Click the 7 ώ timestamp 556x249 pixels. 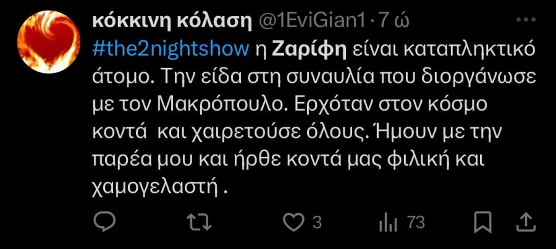click(x=394, y=22)
